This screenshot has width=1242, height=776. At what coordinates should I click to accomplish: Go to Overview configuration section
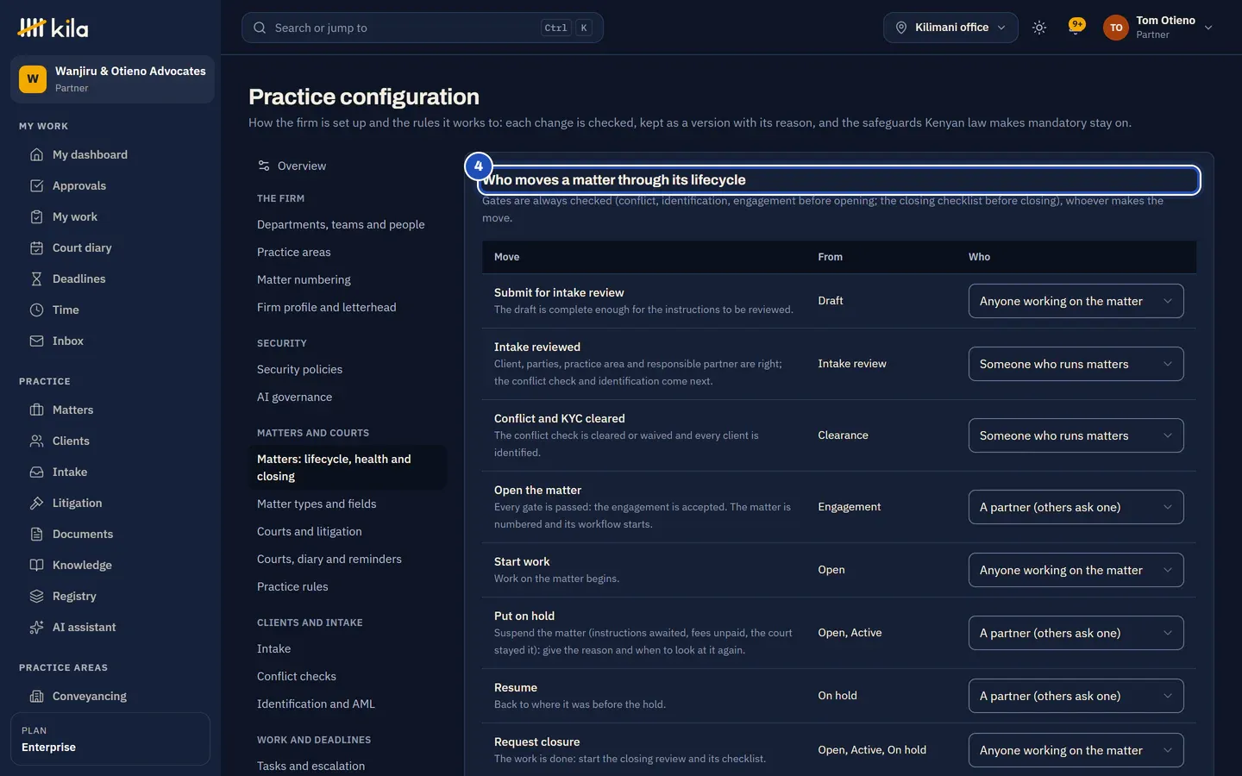(348, 166)
